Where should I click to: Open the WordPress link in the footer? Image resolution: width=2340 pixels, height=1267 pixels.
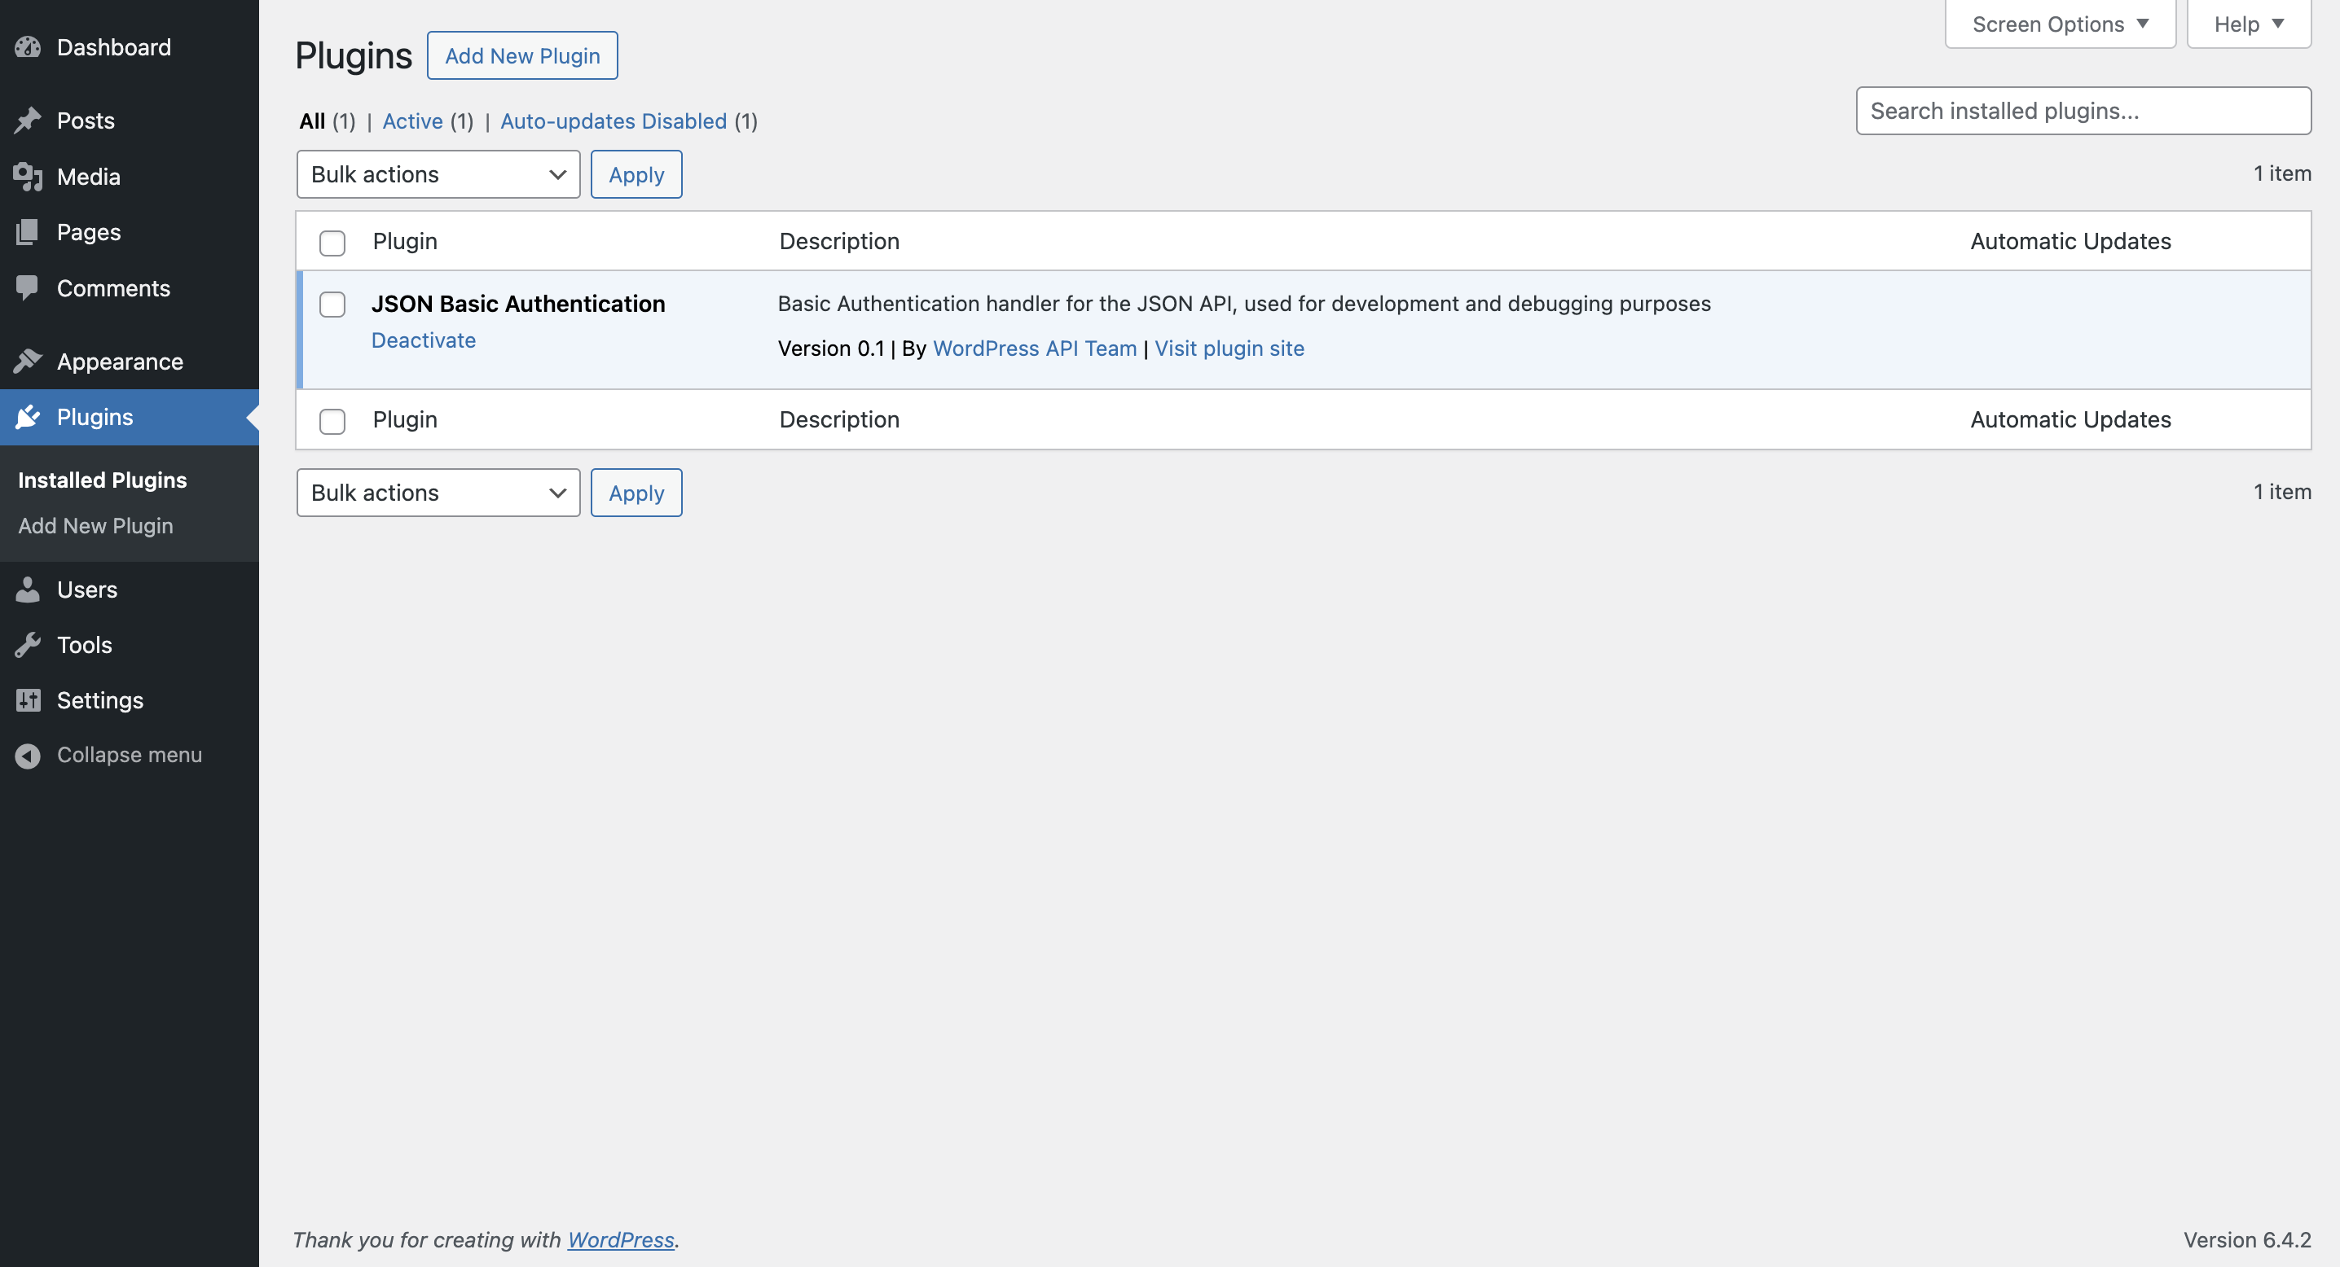click(x=620, y=1240)
